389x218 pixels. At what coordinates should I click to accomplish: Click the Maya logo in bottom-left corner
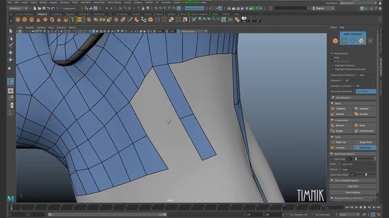10,199
